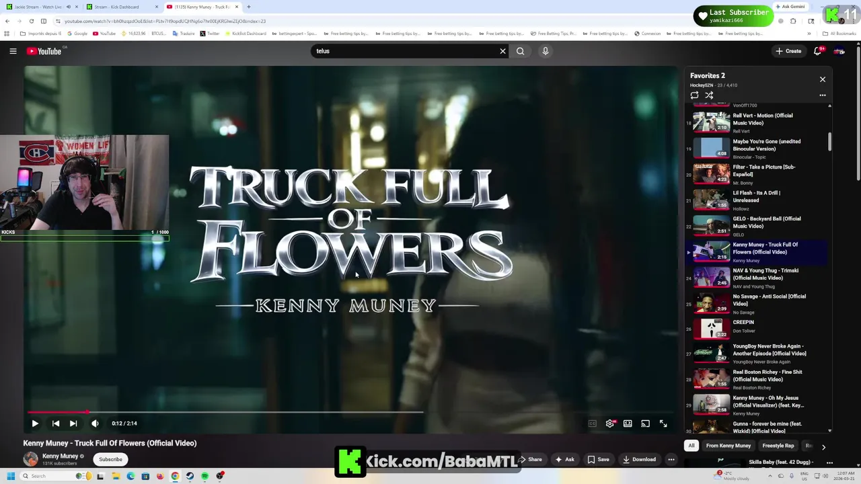Select NAV & Young Thug - Trimski
This screenshot has width=861, height=484.
(x=757, y=278)
